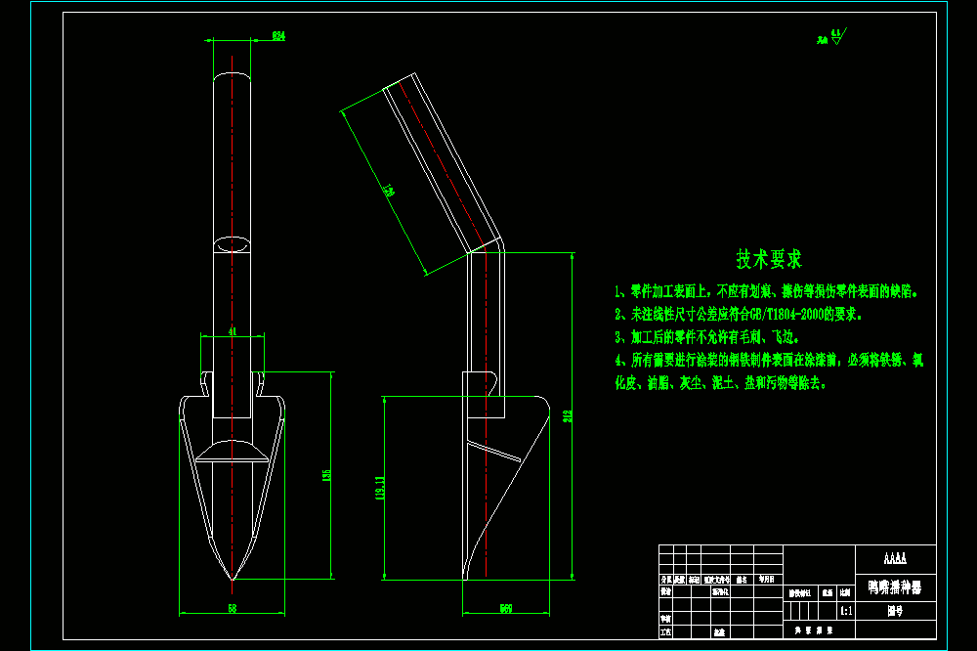977x651 pixels.
Task: Select the 119.11 vertical dimension
Action: [x=379, y=489]
